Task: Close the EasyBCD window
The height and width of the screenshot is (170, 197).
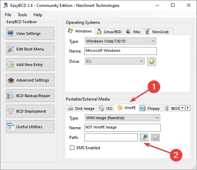Action: tap(189, 5)
